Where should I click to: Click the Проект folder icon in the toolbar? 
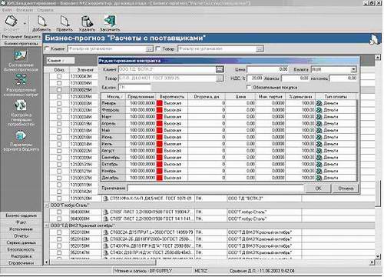(x=12, y=21)
